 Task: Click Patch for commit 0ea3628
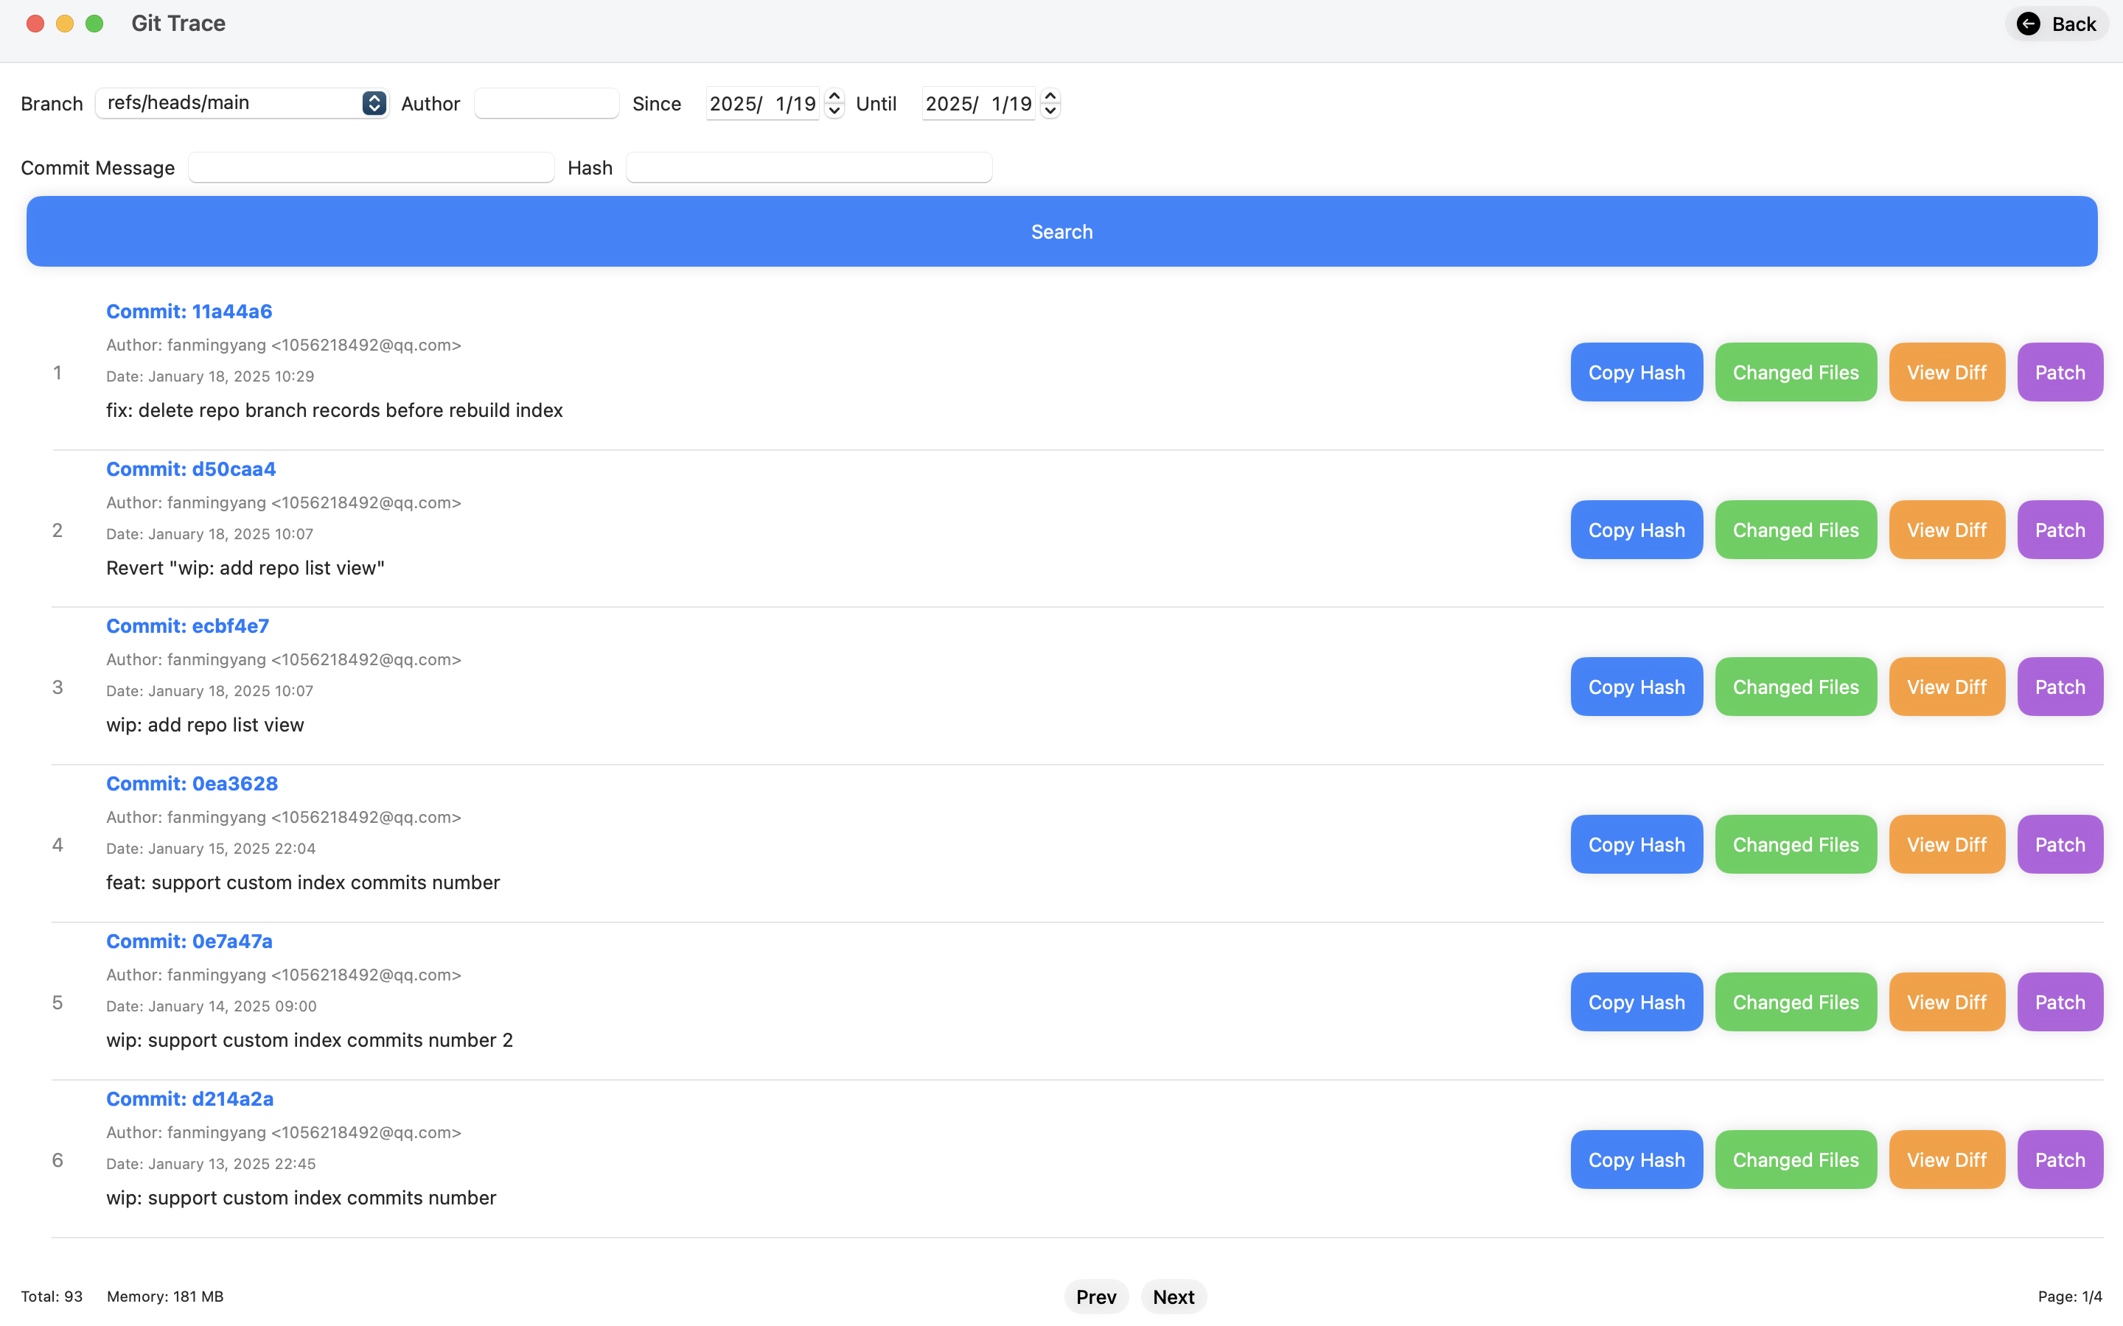[x=2059, y=843]
